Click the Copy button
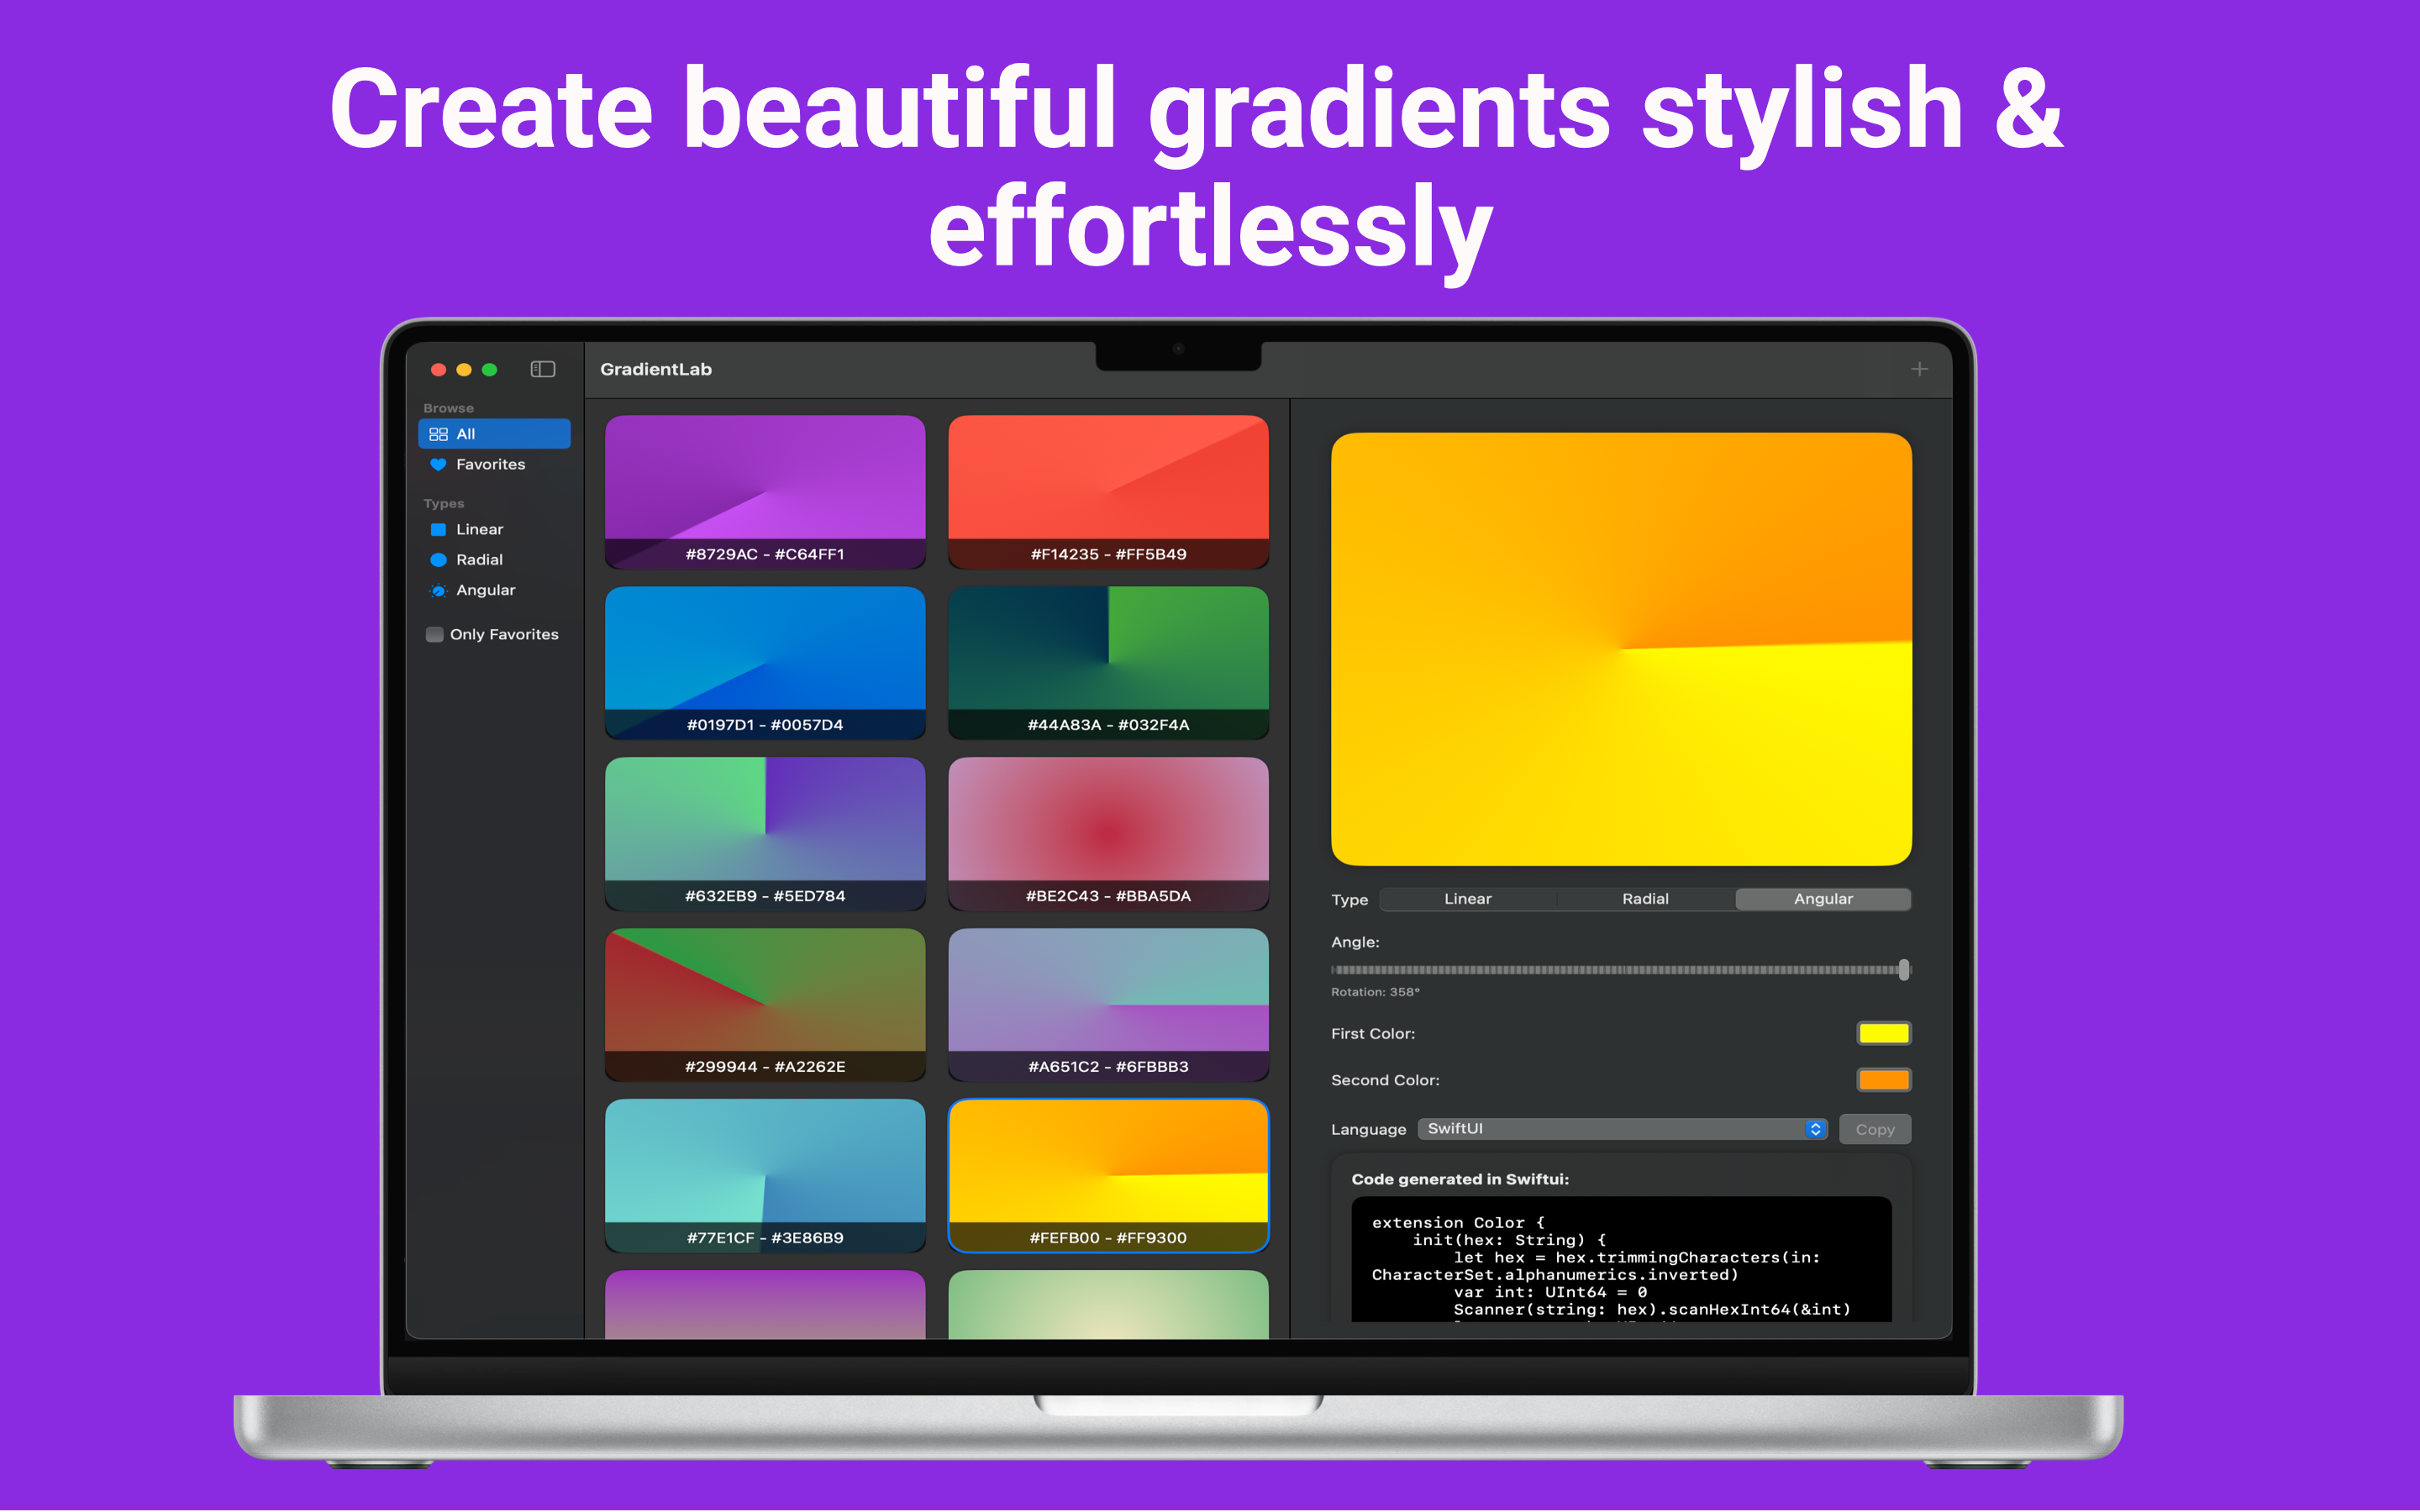Screen dimensions: 2420x1512 tap(1875, 1129)
